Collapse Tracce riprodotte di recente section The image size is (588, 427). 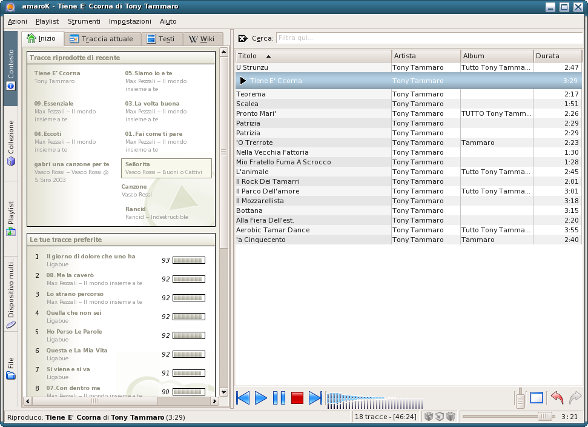[x=121, y=58]
